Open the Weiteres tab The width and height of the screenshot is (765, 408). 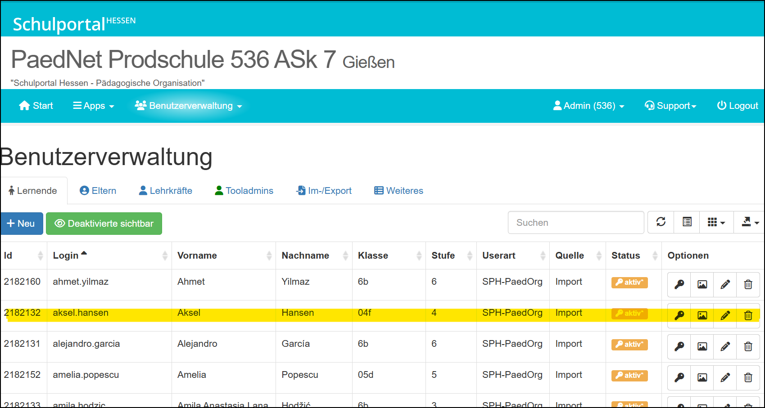398,191
